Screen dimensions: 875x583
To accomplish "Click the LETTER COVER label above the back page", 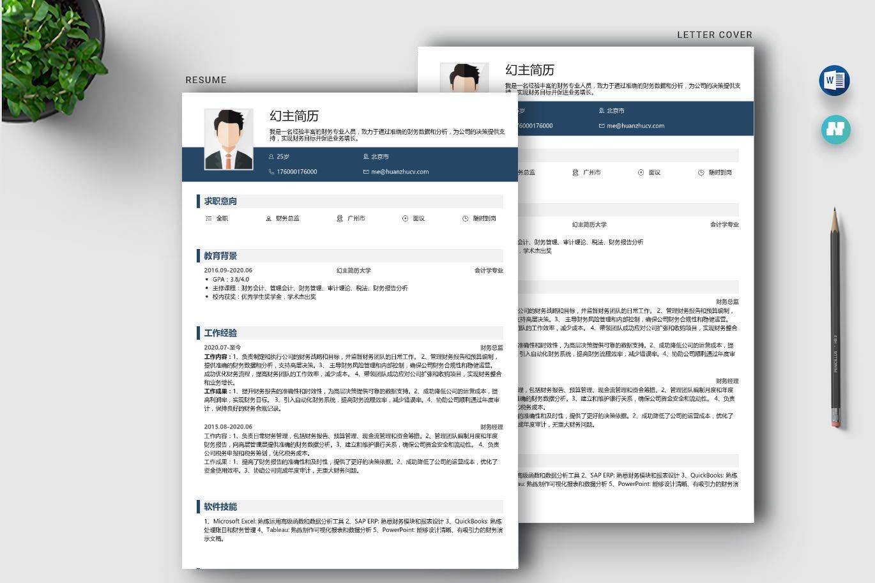I will (x=715, y=34).
